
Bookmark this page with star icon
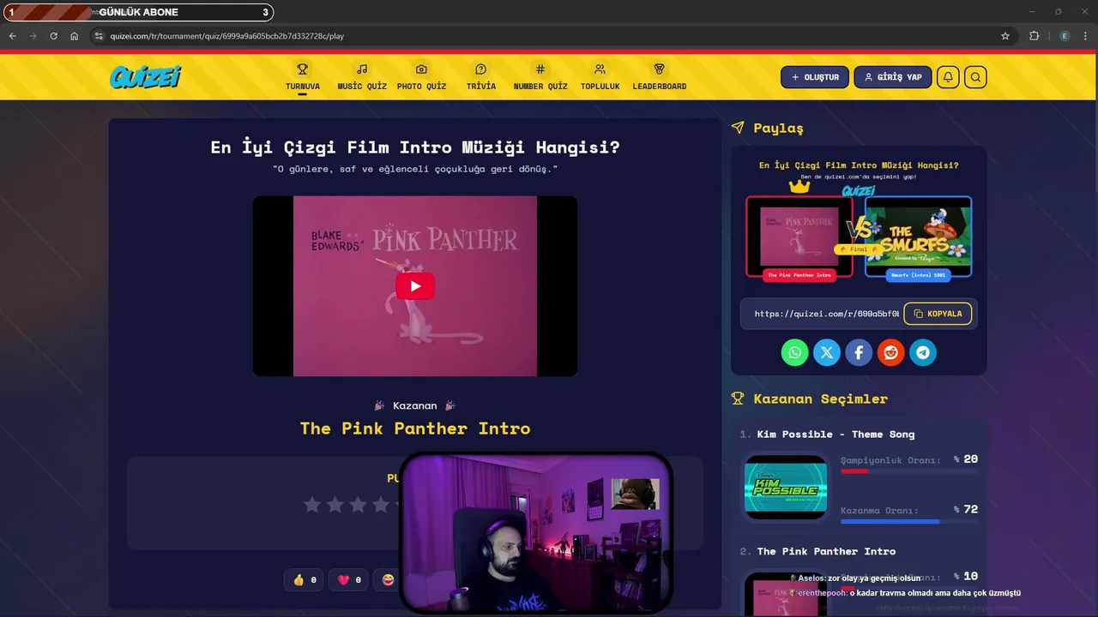point(1005,36)
